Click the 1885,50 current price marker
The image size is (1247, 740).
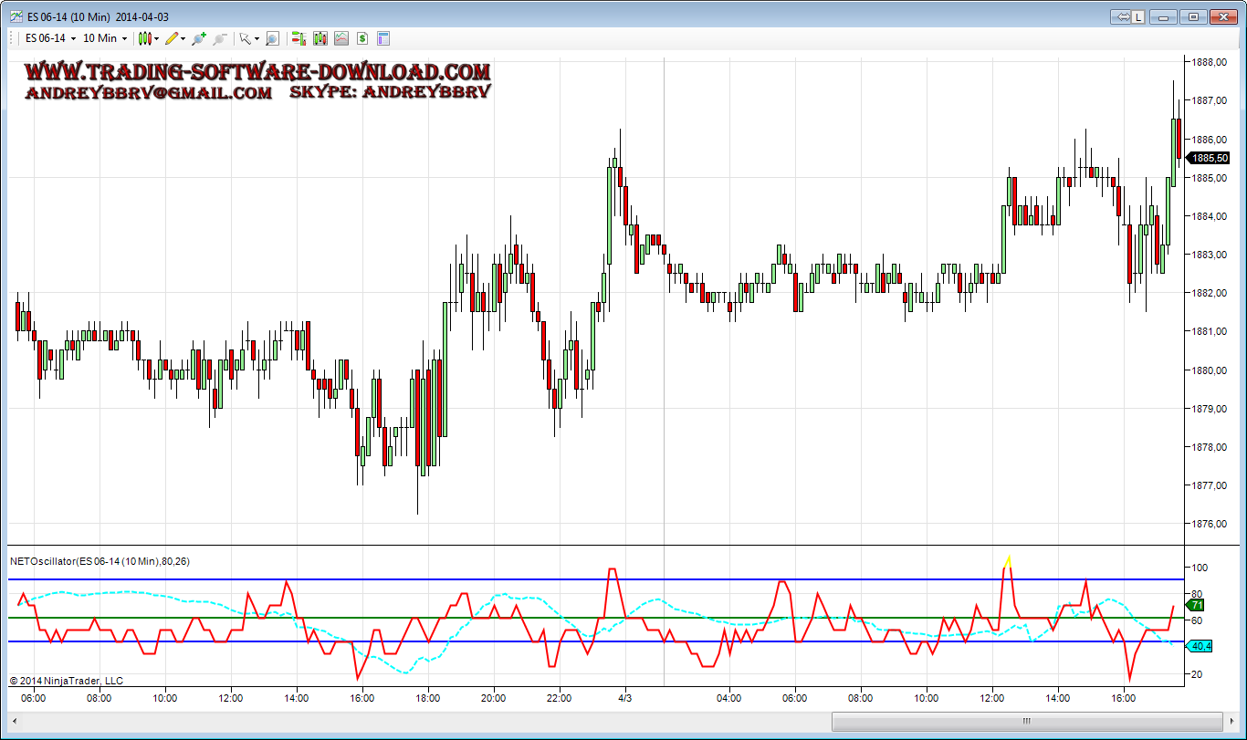pos(1209,158)
